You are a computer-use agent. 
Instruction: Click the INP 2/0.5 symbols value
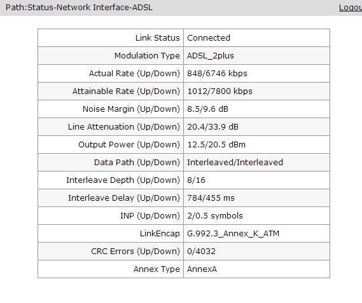point(214,215)
